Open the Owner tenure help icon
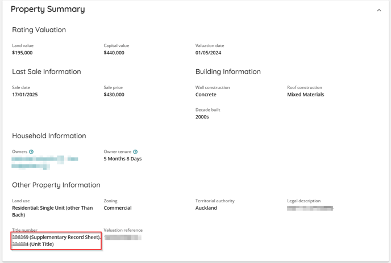This screenshot has width=391, height=263. click(135, 152)
